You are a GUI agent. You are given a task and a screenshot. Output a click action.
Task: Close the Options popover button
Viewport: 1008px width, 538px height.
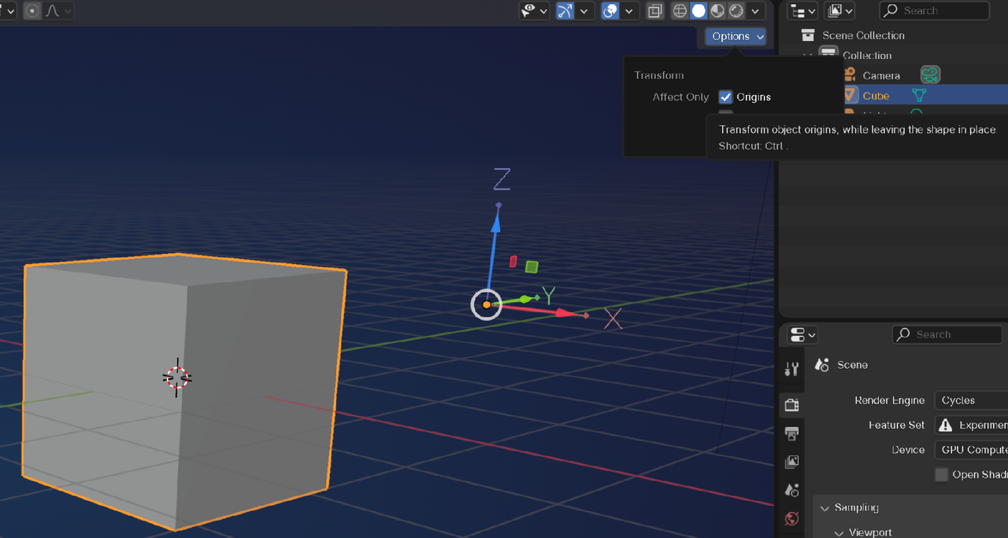coord(736,36)
